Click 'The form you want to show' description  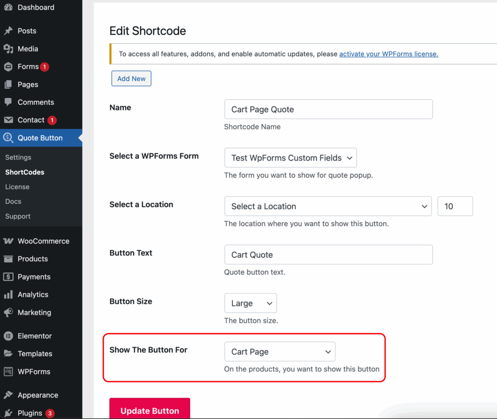[x=298, y=175]
